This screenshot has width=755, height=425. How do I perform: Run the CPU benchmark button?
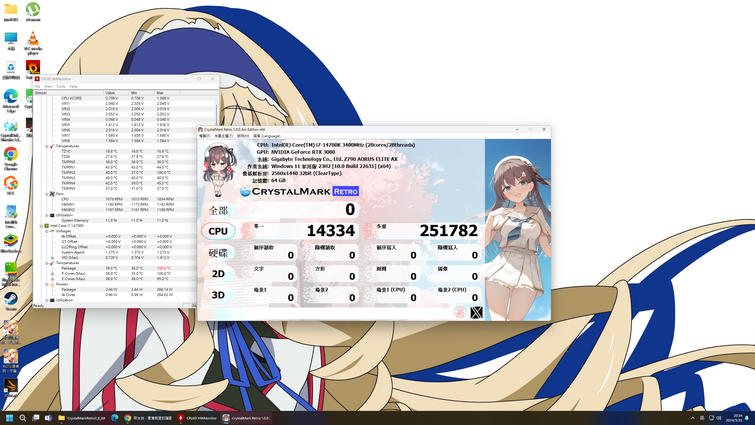(218, 231)
